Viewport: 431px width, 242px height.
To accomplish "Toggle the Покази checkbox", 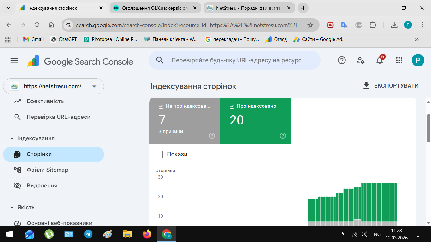I will (160, 154).
